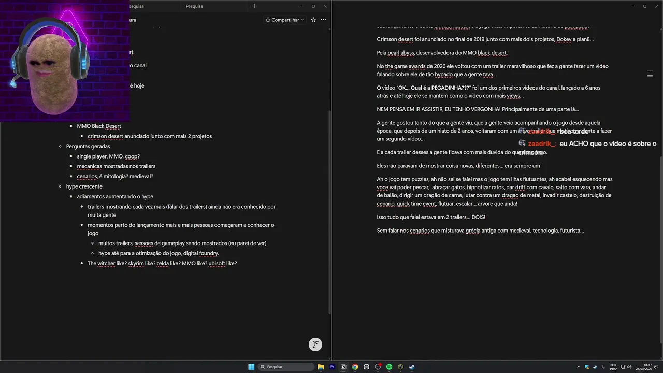Click "adiamentos aumentando o hype" bullet
The height and width of the screenshot is (373, 663).
tap(115, 196)
